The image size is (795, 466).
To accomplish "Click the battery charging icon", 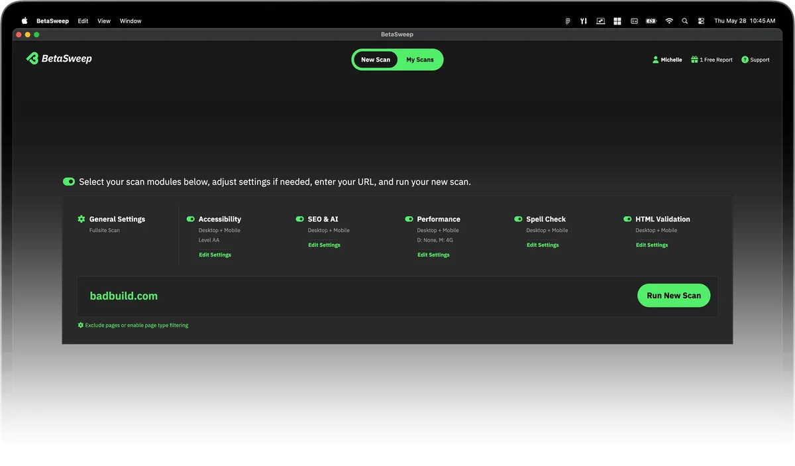I will 651,21.
